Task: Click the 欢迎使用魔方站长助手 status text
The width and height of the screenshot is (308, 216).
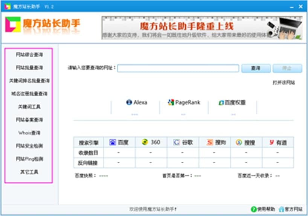Action: (x=153, y=209)
